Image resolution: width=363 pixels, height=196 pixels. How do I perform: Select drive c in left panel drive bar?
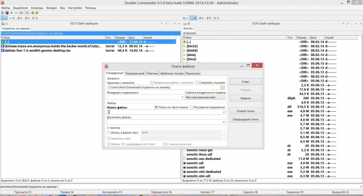click(4, 18)
